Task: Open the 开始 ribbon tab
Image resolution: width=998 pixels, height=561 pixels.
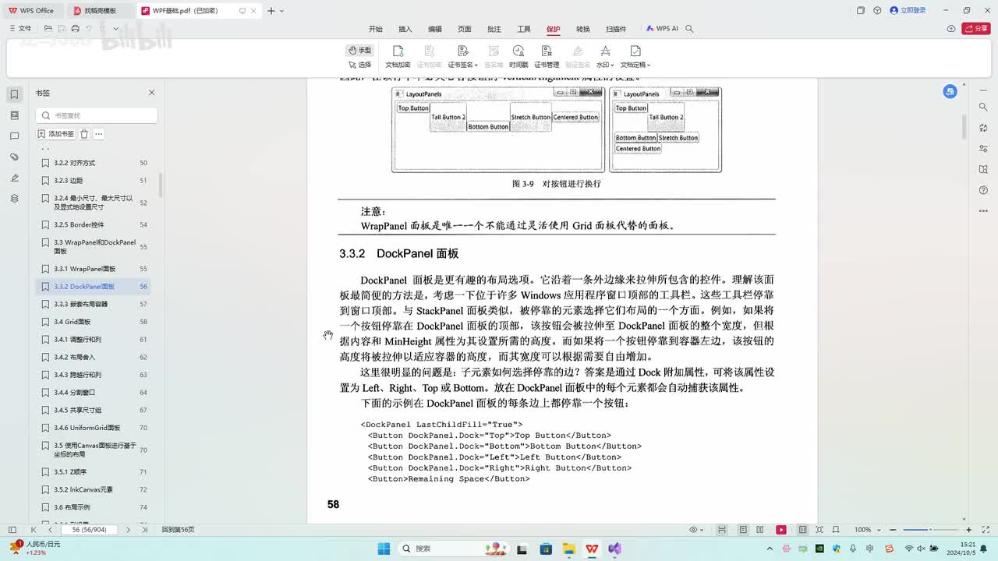Action: tap(376, 29)
